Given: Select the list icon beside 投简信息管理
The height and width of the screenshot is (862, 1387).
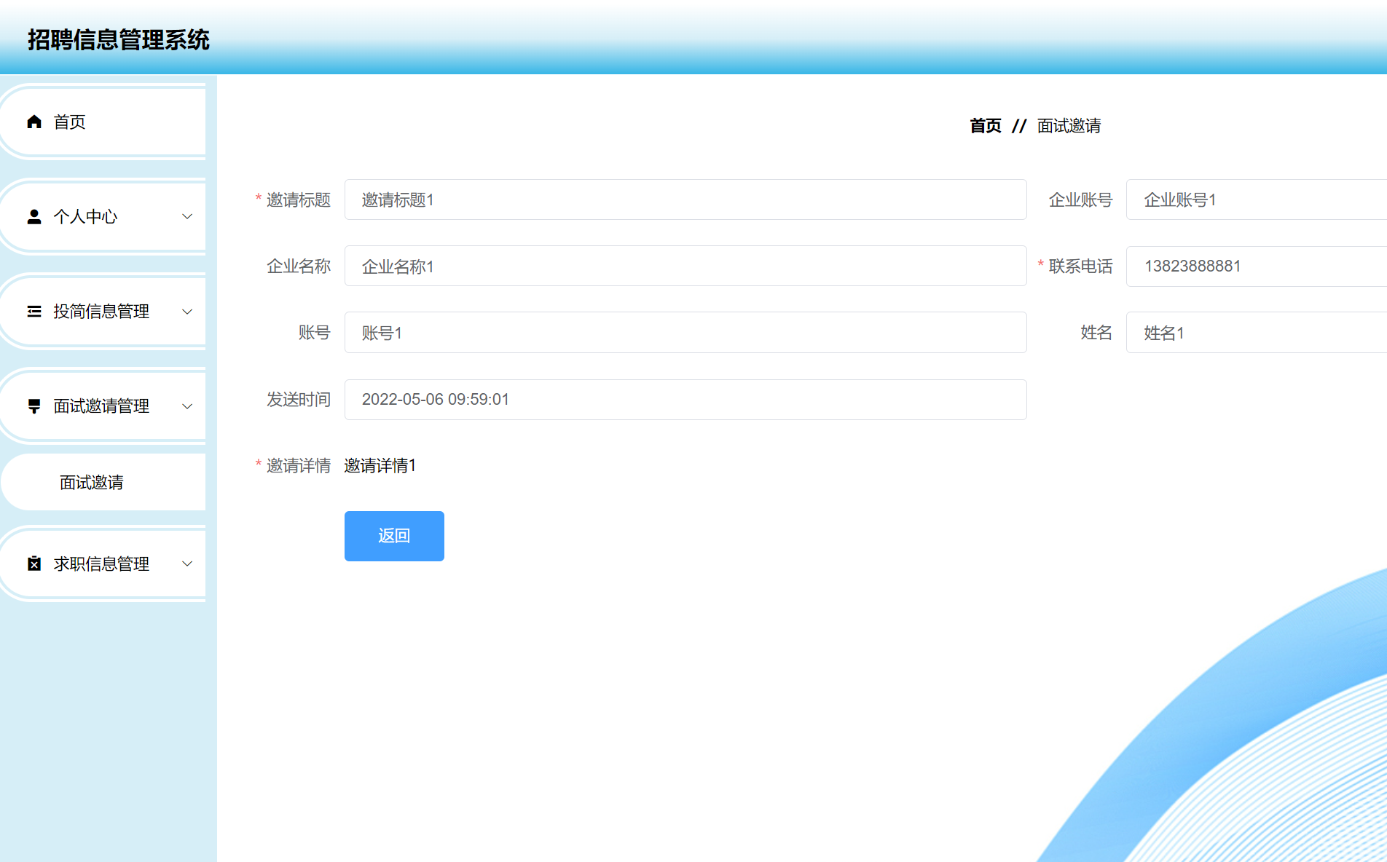Looking at the screenshot, I should [x=34, y=311].
